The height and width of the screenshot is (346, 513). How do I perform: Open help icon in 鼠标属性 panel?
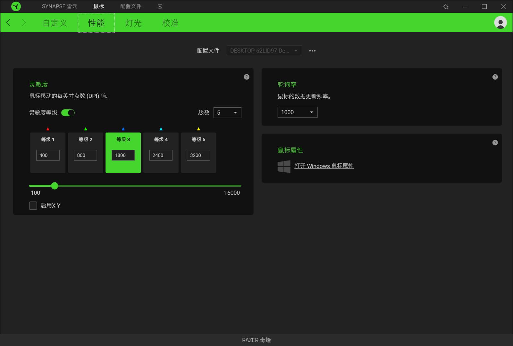[495, 143]
